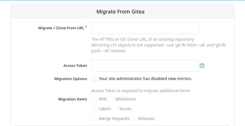Click the 'Access Token' field label

point(75,66)
